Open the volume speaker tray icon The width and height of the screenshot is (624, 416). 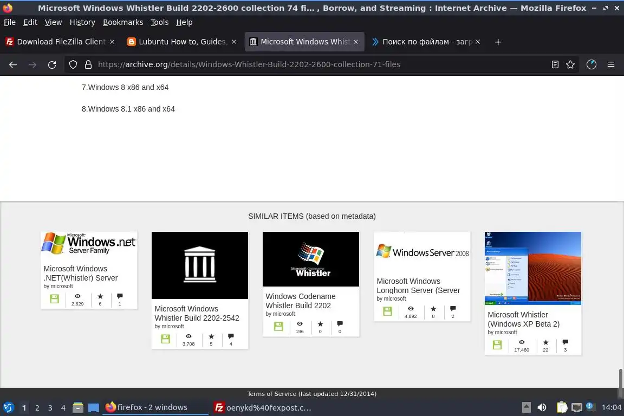coord(542,407)
